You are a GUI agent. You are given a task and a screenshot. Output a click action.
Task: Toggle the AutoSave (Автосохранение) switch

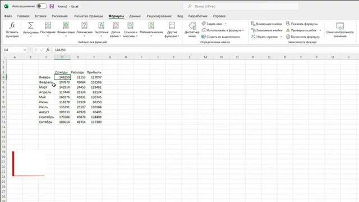pos(42,6)
